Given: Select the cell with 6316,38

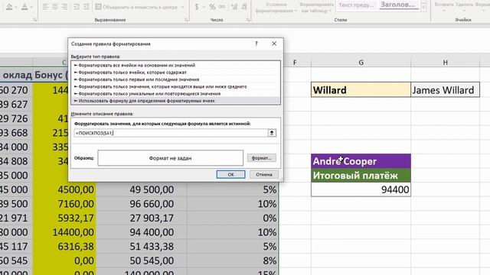Looking at the screenshot, I should point(64,246).
